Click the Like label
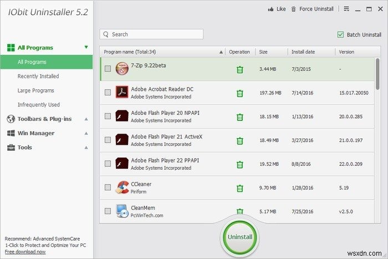Screen dimensions: 388x259 (281, 9)
